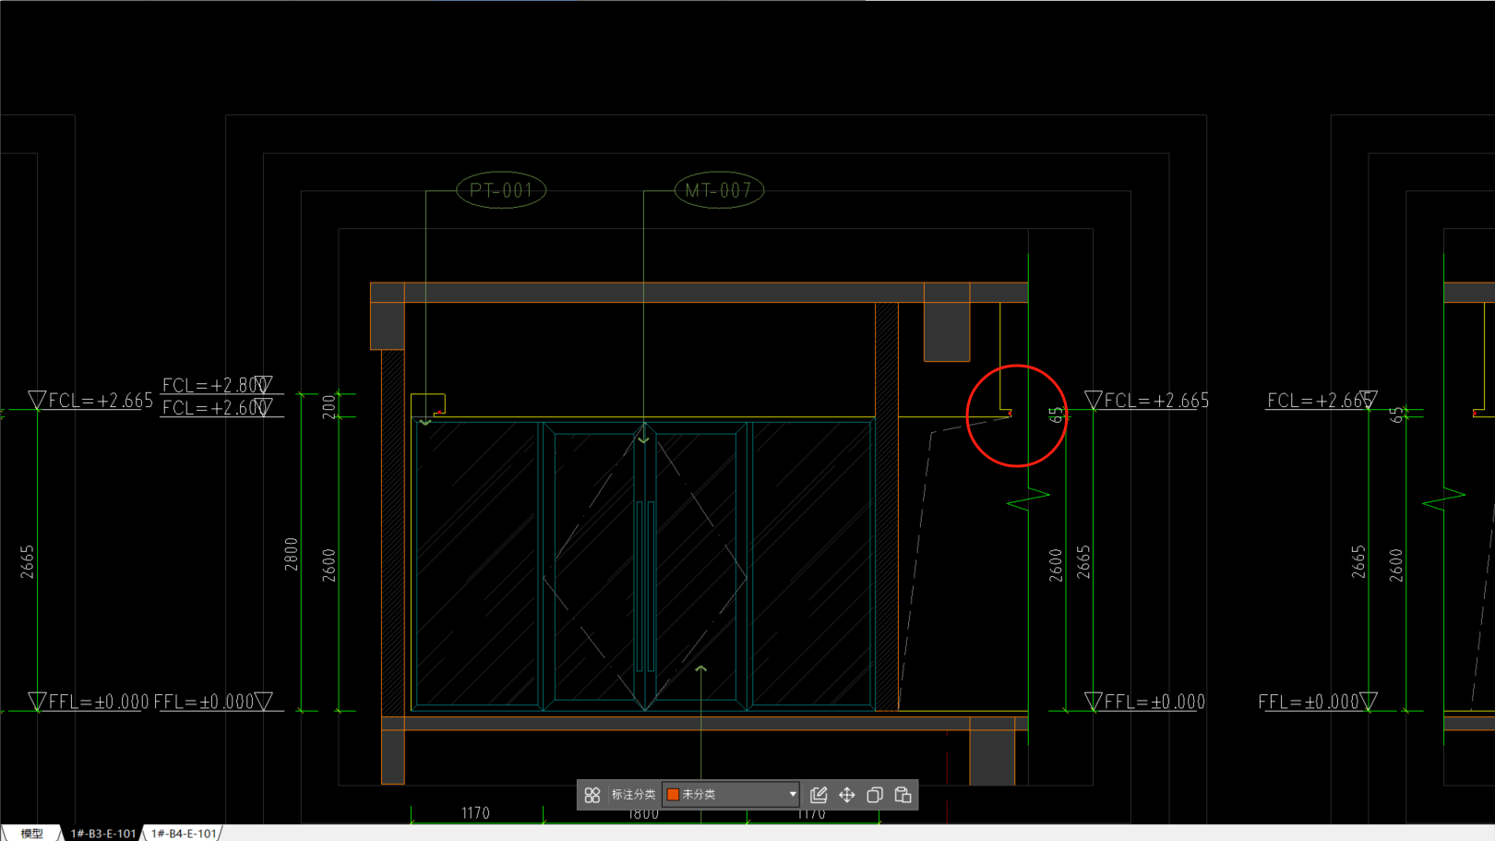This screenshot has height=841, width=1495.
Task: Click the FCL=+2.600 elevation label
Action: coord(216,407)
